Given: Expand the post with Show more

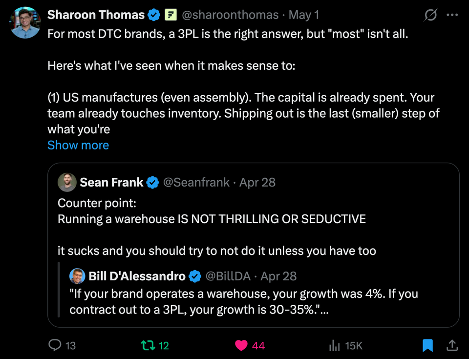Looking at the screenshot, I should 78,145.
